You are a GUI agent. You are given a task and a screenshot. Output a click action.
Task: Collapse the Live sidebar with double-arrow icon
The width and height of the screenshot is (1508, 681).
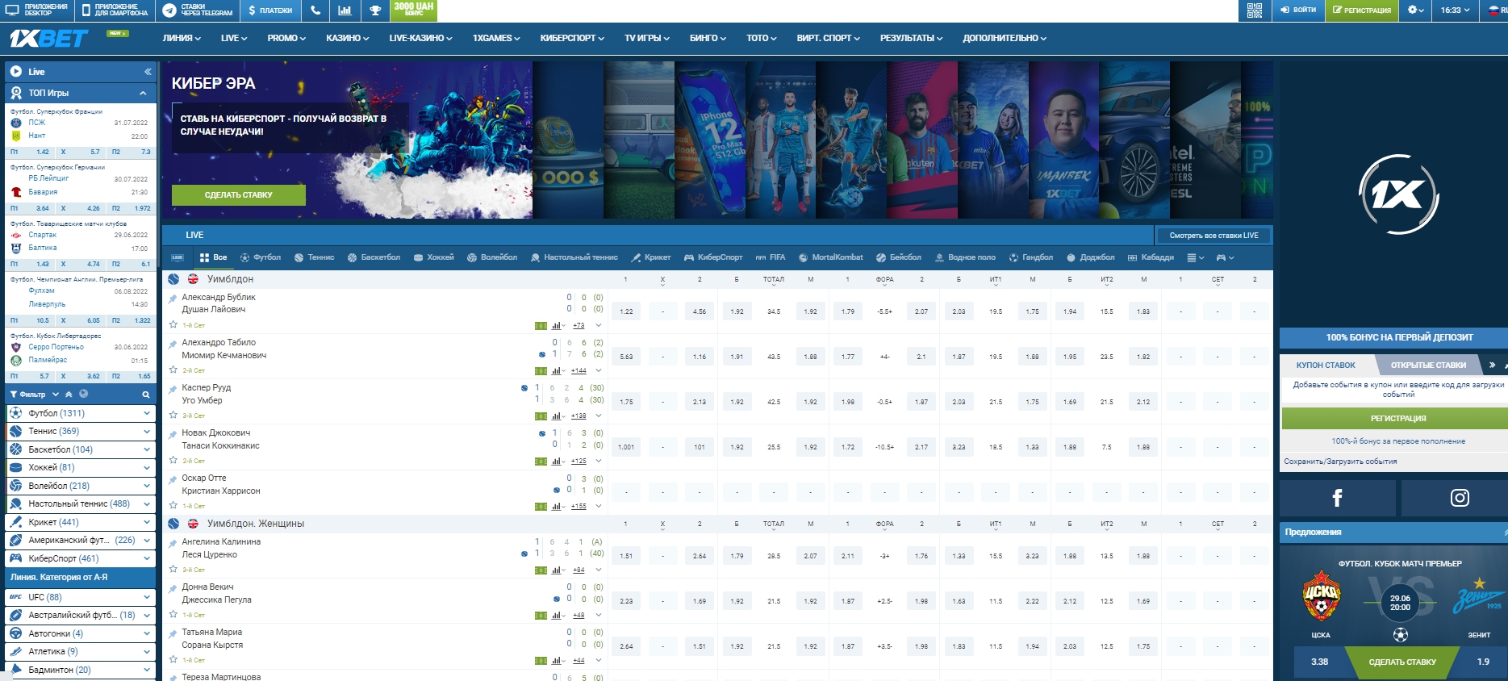(148, 72)
